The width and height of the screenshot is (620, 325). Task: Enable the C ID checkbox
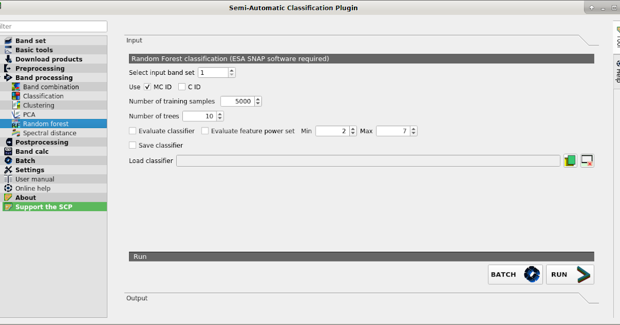coord(181,87)
